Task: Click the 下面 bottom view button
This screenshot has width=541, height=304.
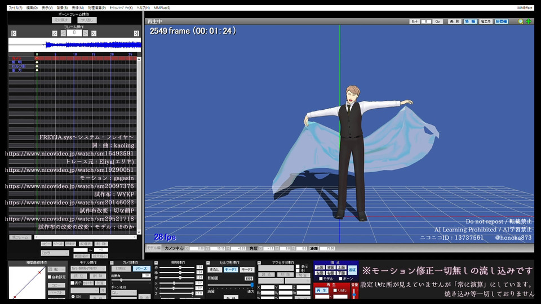Action: click(x=342, y=273)
